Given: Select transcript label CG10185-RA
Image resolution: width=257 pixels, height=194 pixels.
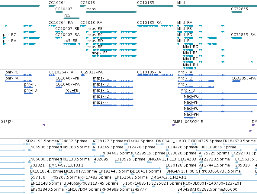Looking at the screenshot, I should [x=149, y=22].
